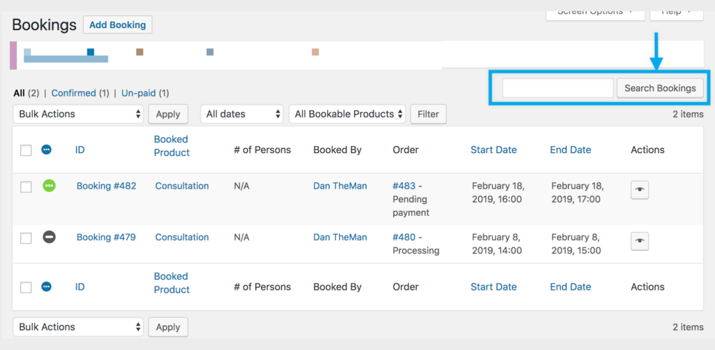Viewport: 715px width, 350px height.
Task: Show only Confirmed bookings
Action: [x=73, y=93]
